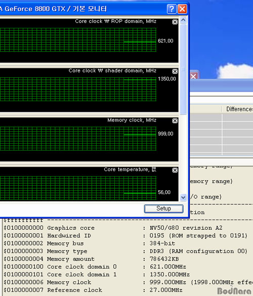Close the Memory clock graph panel

point(175,121)
